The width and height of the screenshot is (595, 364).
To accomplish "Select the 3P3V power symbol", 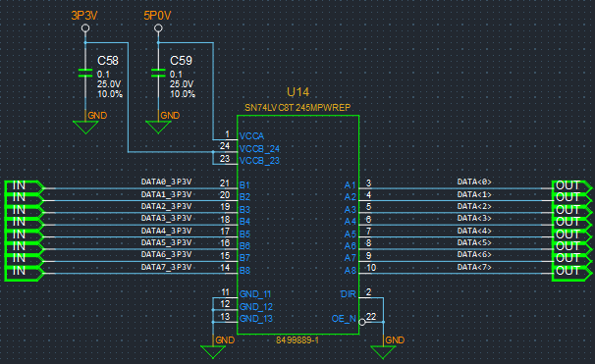I will pos(85,28).
